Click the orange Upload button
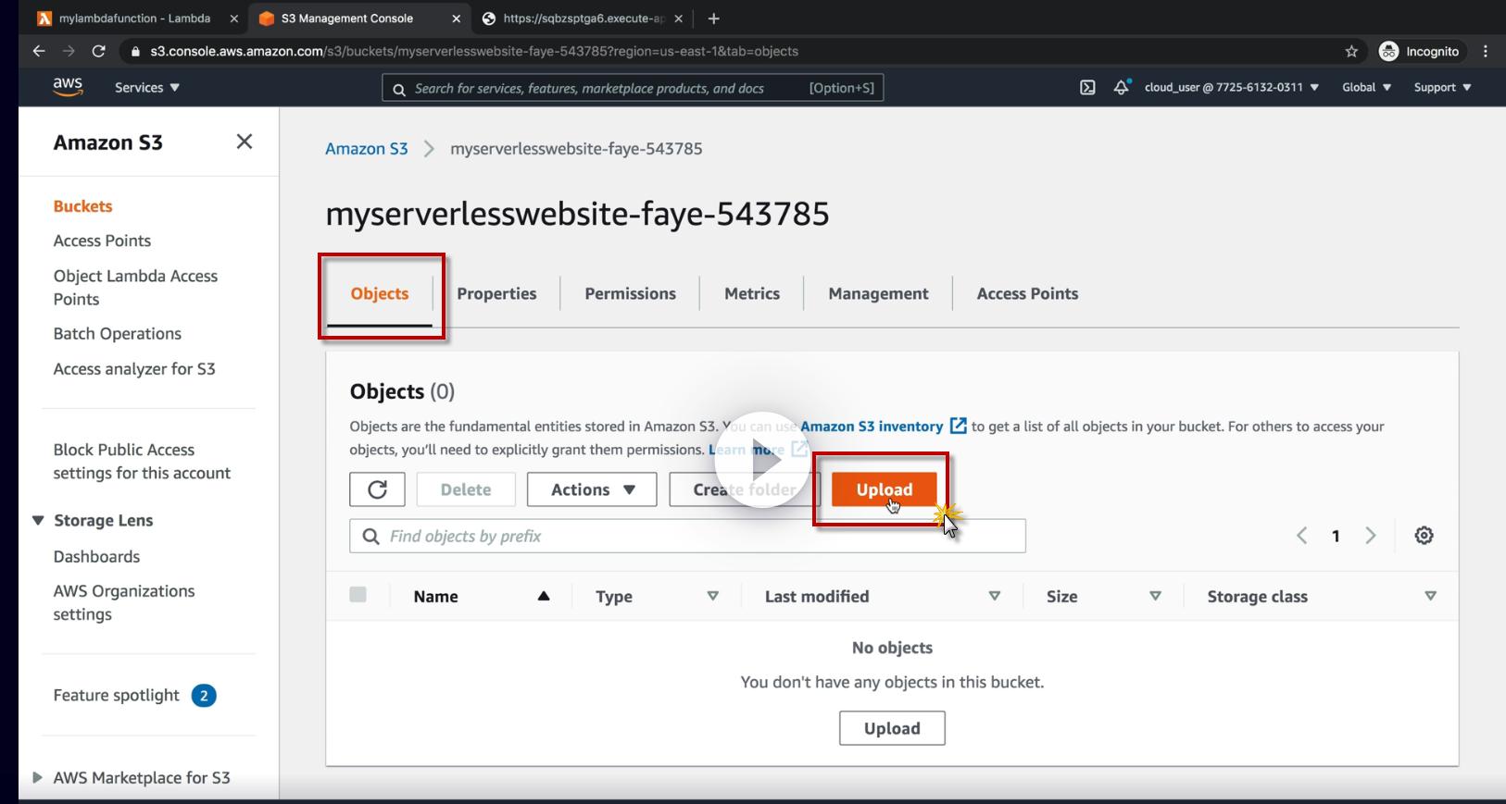 (884, 489)
